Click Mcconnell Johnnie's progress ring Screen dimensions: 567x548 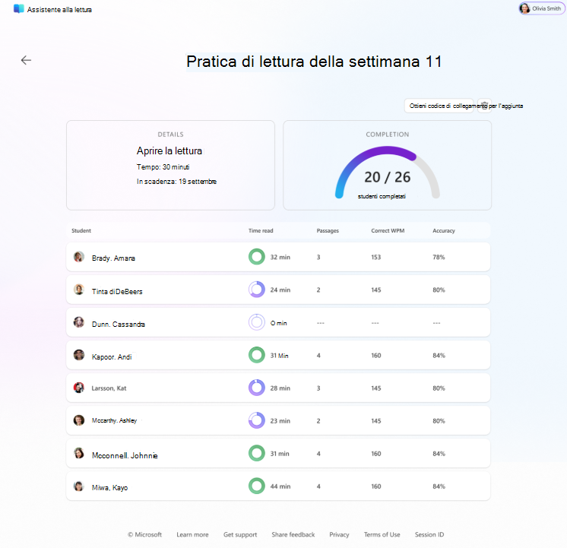pyautogui.click(x=257, y=453)
